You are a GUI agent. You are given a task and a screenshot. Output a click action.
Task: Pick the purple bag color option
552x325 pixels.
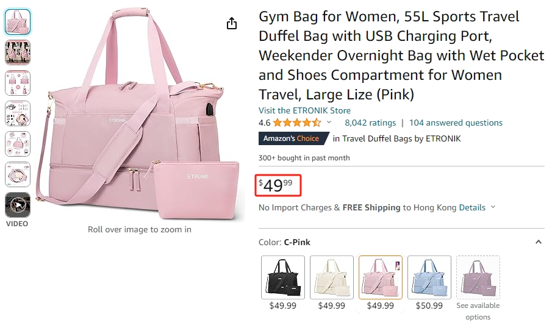[x=478, y=277]
